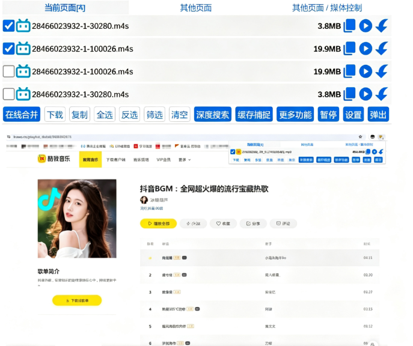Click the bookmark star in address bar
The width and height of the screenshot is (413, 346).
tap(360, 136)
